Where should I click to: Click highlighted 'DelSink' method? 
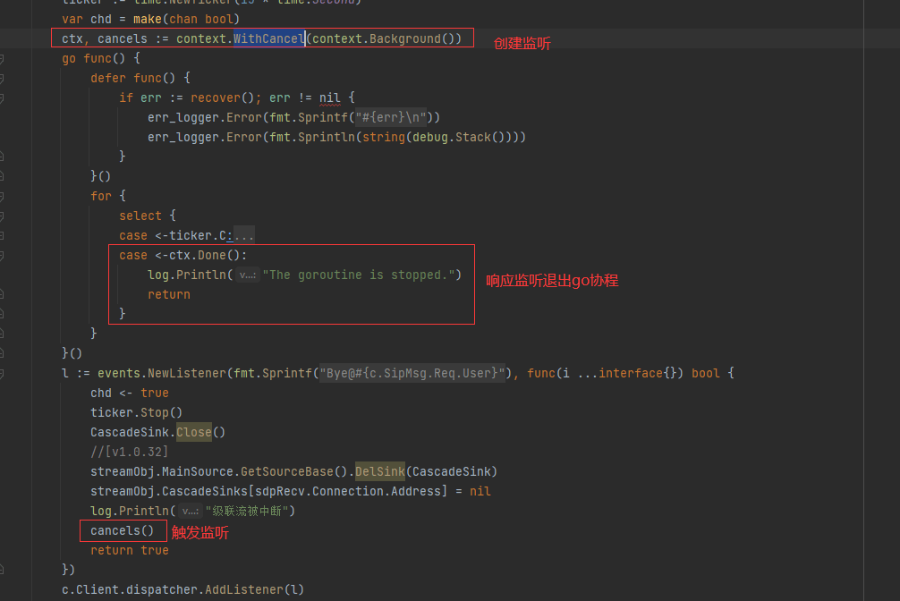pos(380,472)
